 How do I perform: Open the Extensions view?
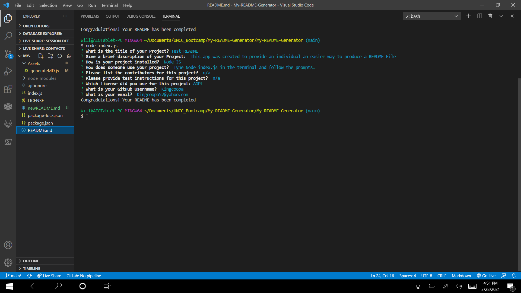(8, 89)
